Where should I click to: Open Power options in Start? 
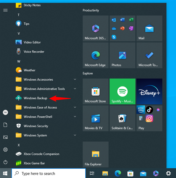[x=5, y=162]
